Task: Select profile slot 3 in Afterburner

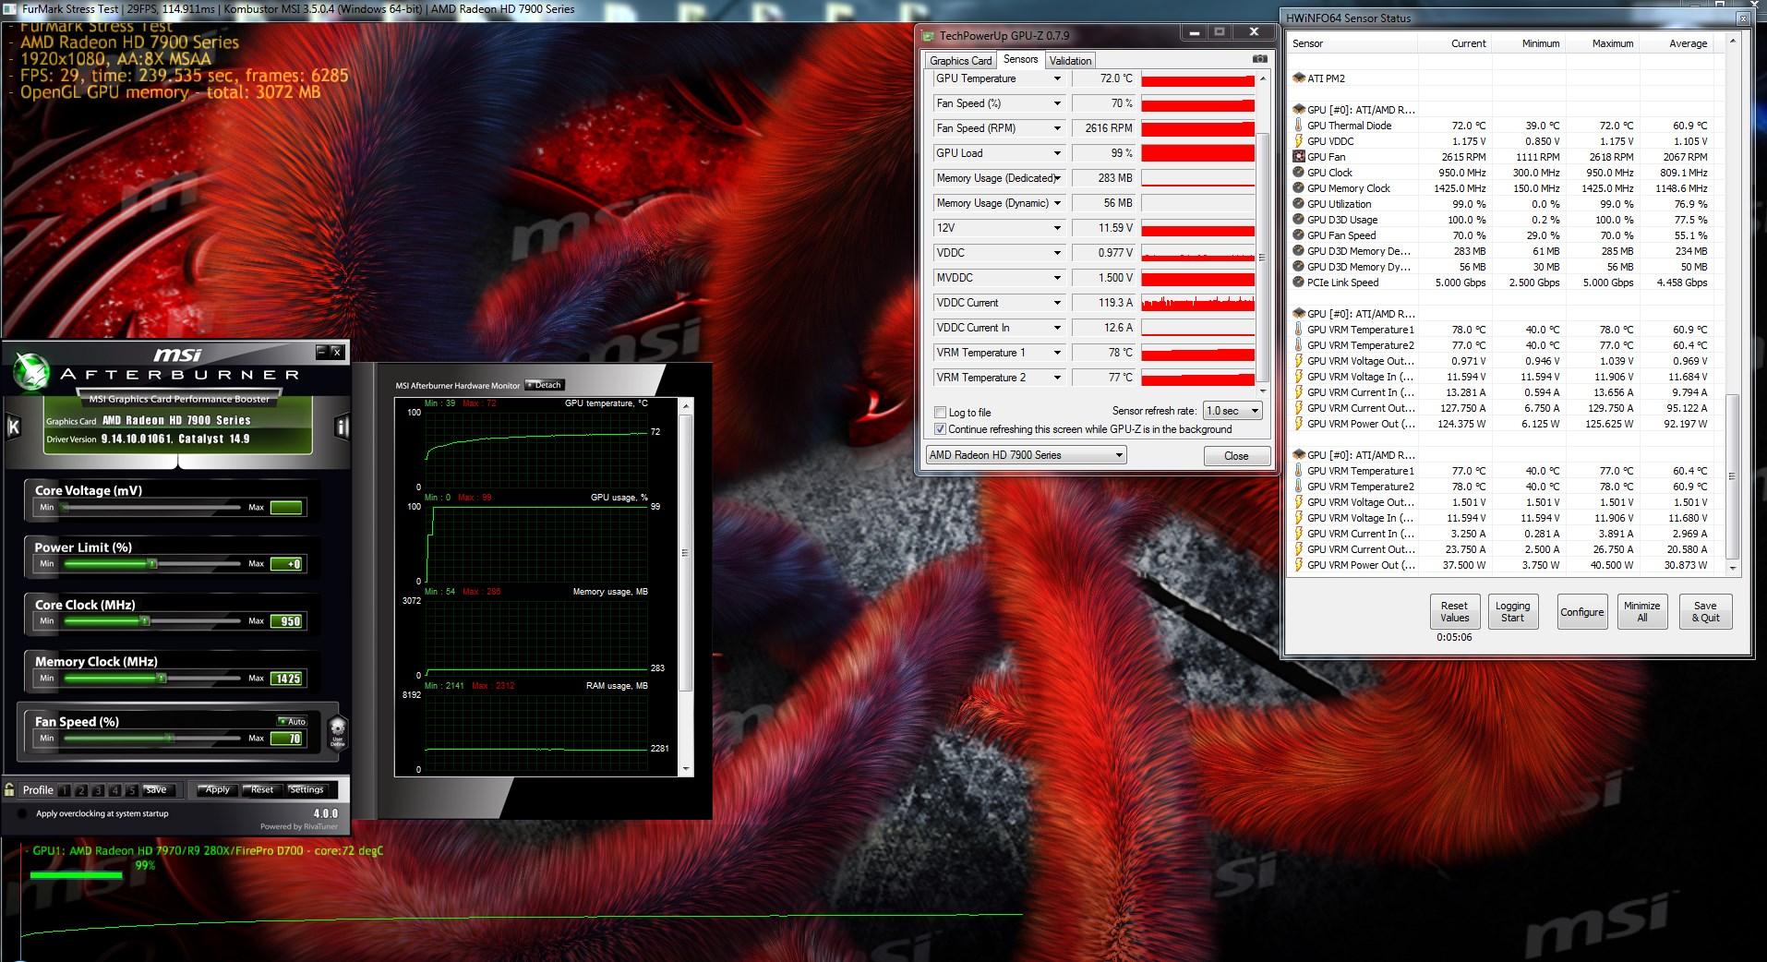Action: tap(98, 790)
